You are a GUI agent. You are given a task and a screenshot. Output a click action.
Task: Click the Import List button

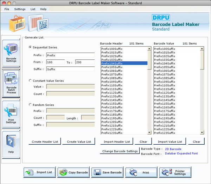click(x=39, y=172)
